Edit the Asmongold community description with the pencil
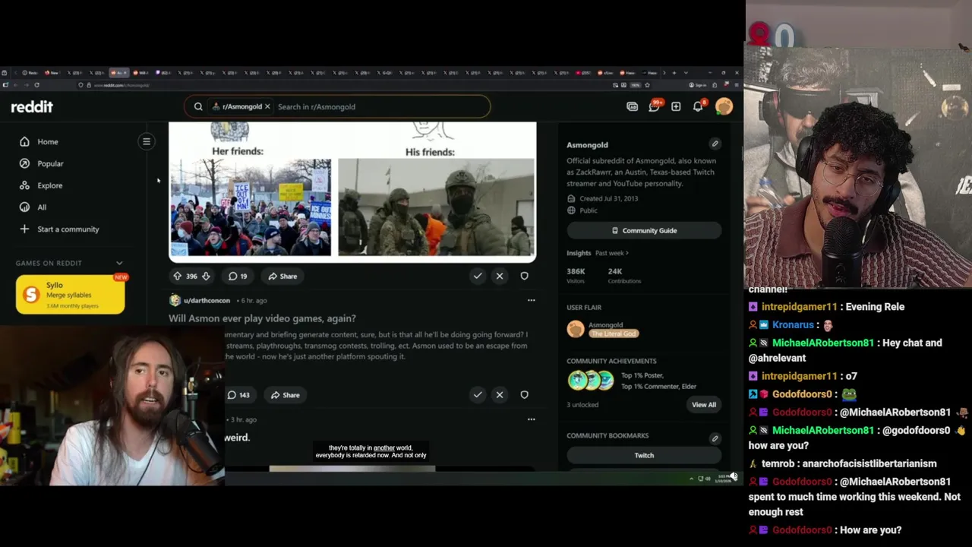 point(715,144)
